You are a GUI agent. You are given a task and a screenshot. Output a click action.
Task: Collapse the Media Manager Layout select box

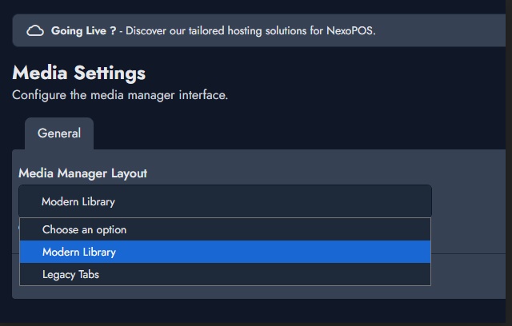click(225, 201)
